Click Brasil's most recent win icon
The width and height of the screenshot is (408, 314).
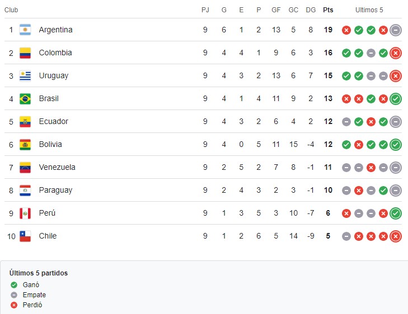pyautogui.click(x=396, y=99)
